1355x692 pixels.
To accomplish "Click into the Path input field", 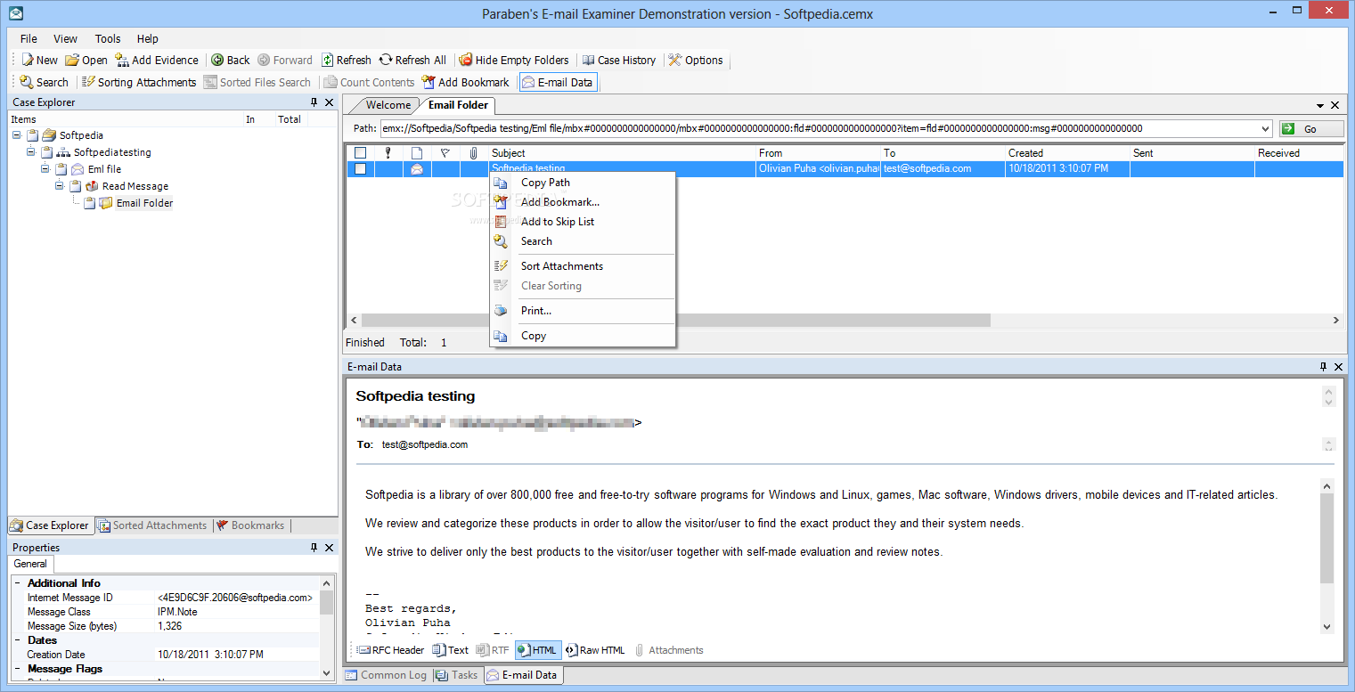I will tap(819, 129).
